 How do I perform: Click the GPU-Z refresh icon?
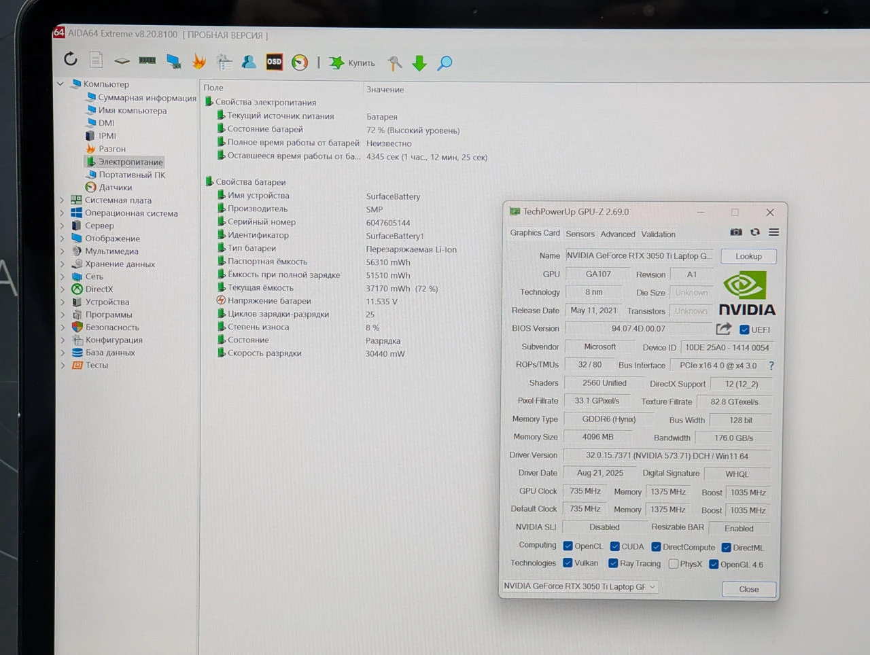click(x=755, y=232)
